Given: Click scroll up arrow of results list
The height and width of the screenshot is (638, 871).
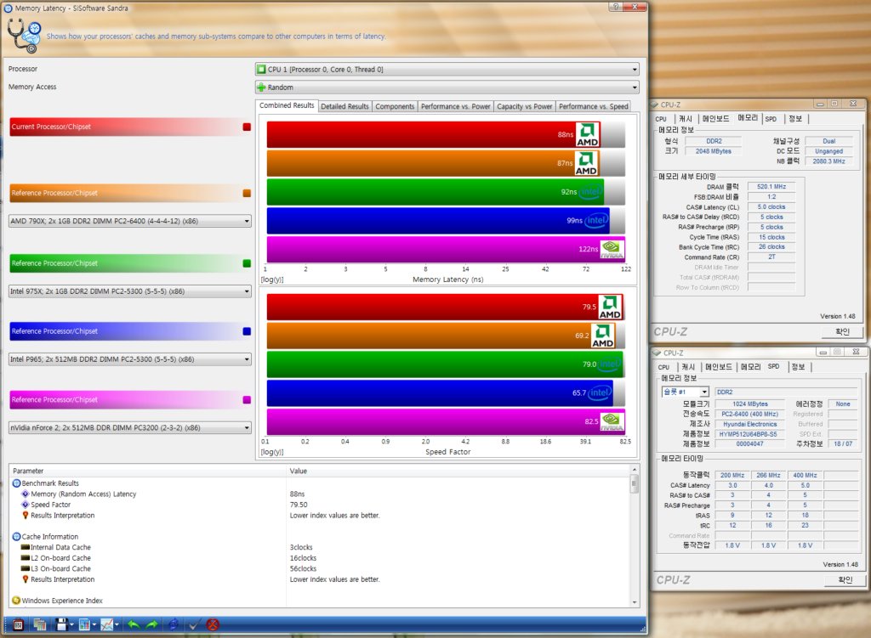Looking at the screenshot, I should point(635,470).
